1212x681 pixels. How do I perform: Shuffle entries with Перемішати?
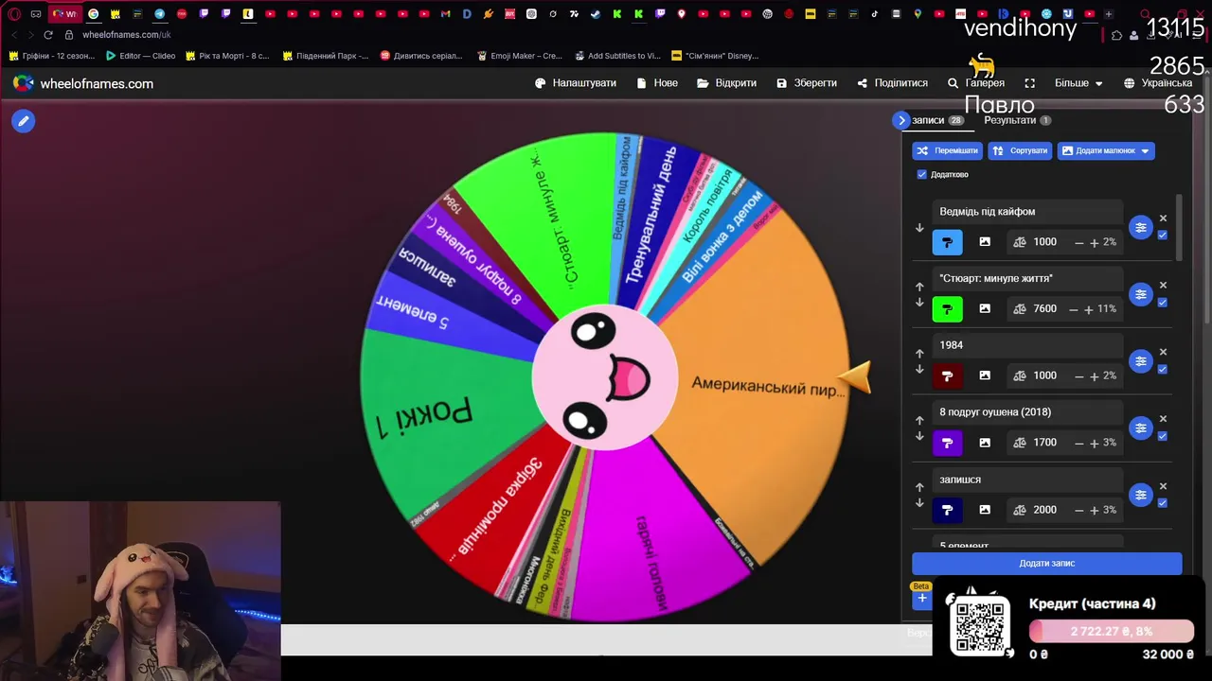(x=947, y=150)
